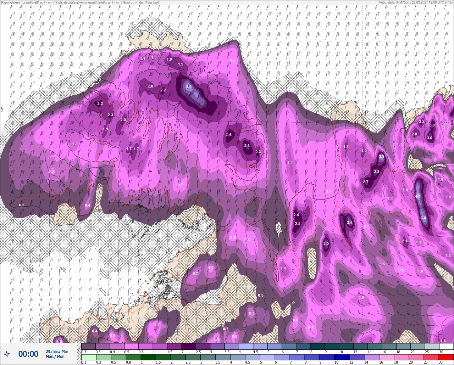Pick the top legend swatch between 2 and 2.5
This screenshot has height=365, width=454.
[188, 346]
